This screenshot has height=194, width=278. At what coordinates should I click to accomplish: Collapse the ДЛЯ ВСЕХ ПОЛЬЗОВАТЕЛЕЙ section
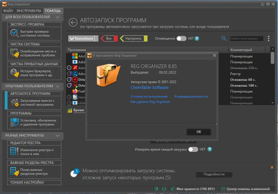pos(57,17)
